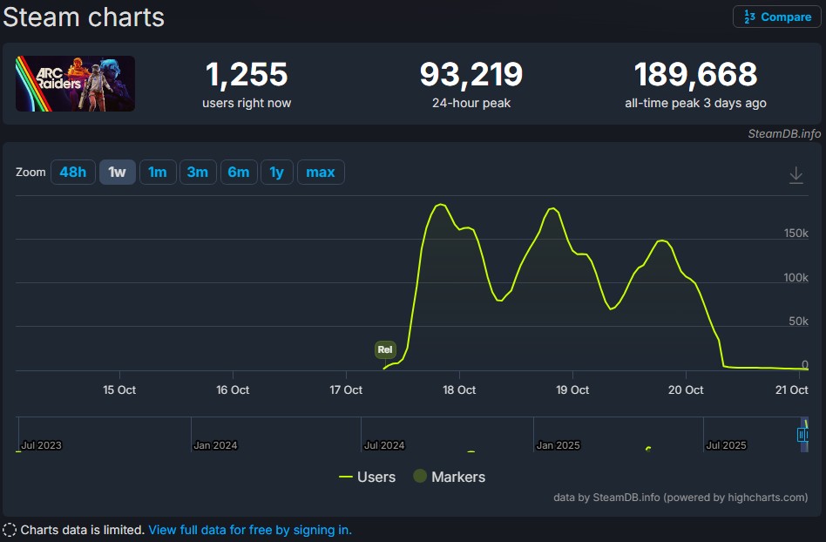This screenshot has height=542, width=826.
Task: Toggle the Users series in legend
Action: (x=367, y=477)
